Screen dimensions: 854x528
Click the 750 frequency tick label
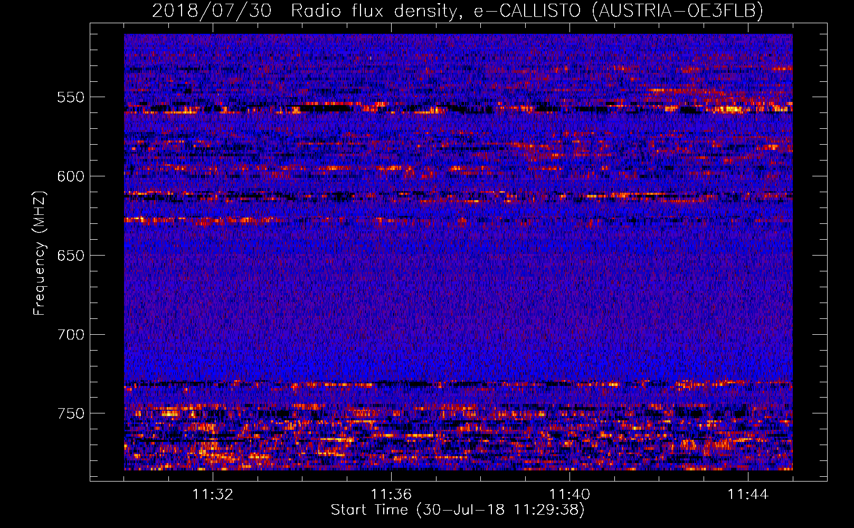click(x=71, y=413)
